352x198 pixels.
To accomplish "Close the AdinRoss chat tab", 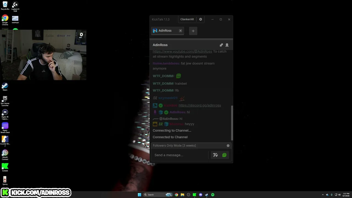I will [x=180, y=31].
